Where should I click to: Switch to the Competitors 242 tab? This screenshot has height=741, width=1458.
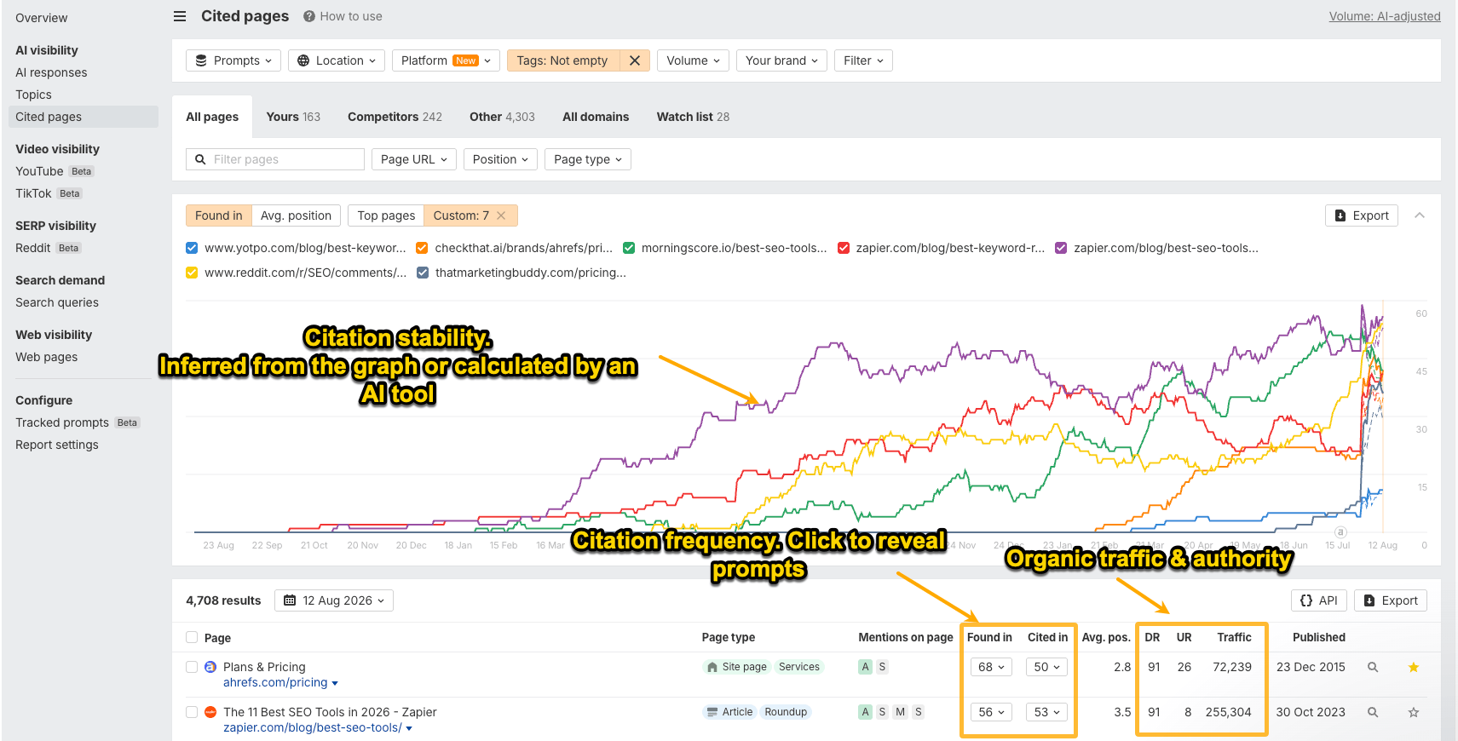[395, 117]
